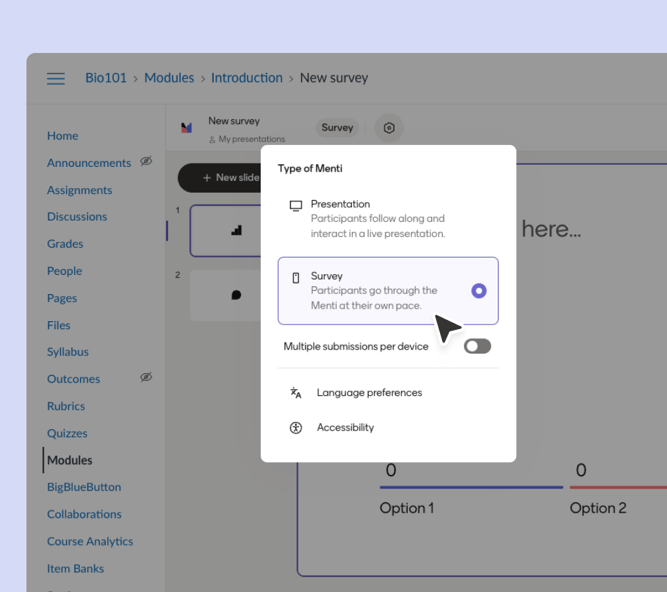This screenshot has height=592, width=667.
Task: Click the Accessibility person icon
Action: [x=296, y=428]
